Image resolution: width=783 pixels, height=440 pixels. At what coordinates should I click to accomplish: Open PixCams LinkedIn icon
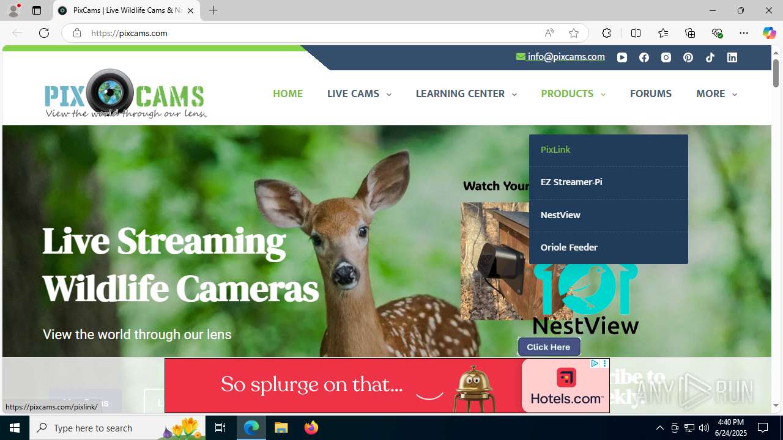point(732,57)
